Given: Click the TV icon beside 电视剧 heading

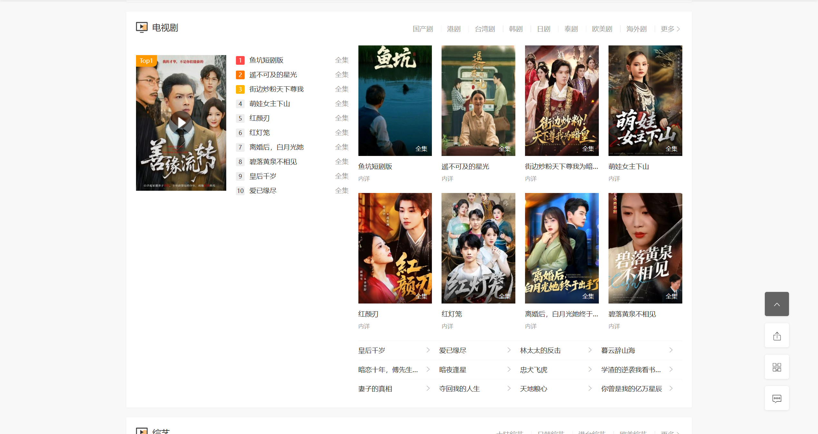Looking at the screenshot, I should (141, 27).
